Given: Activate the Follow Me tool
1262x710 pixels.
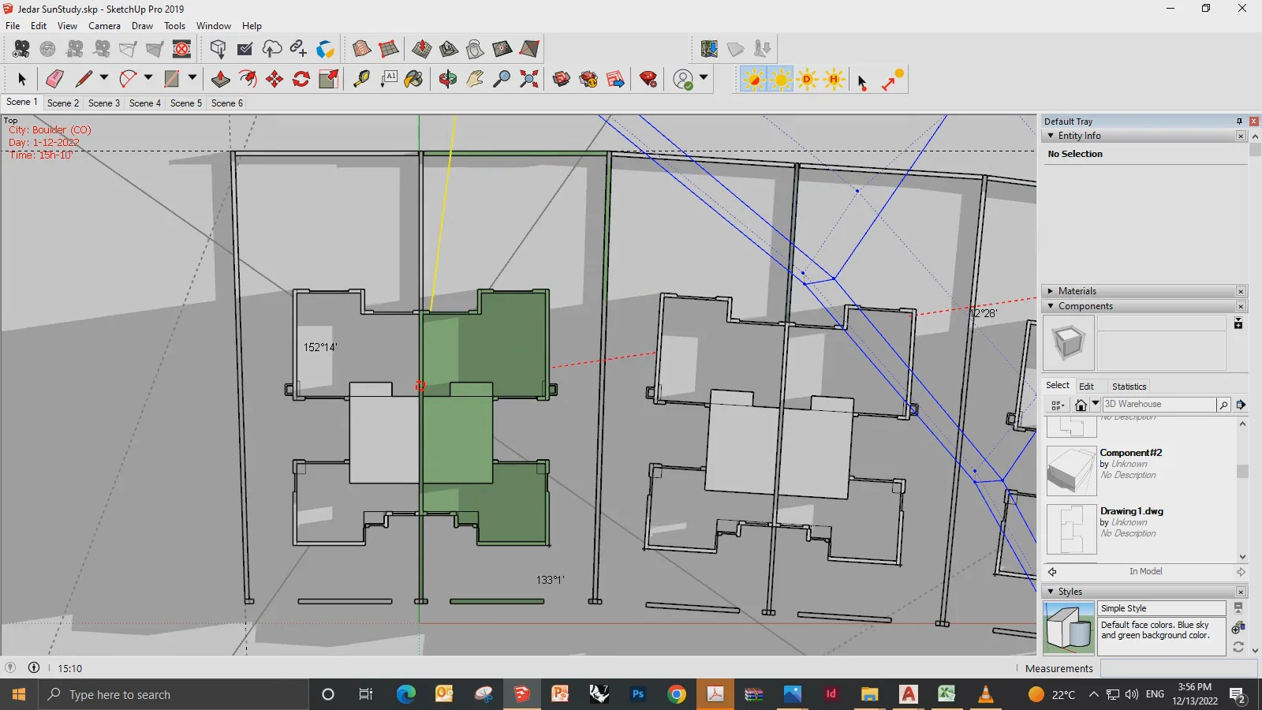Looking at the screenshot, I should tap(248, 79).
